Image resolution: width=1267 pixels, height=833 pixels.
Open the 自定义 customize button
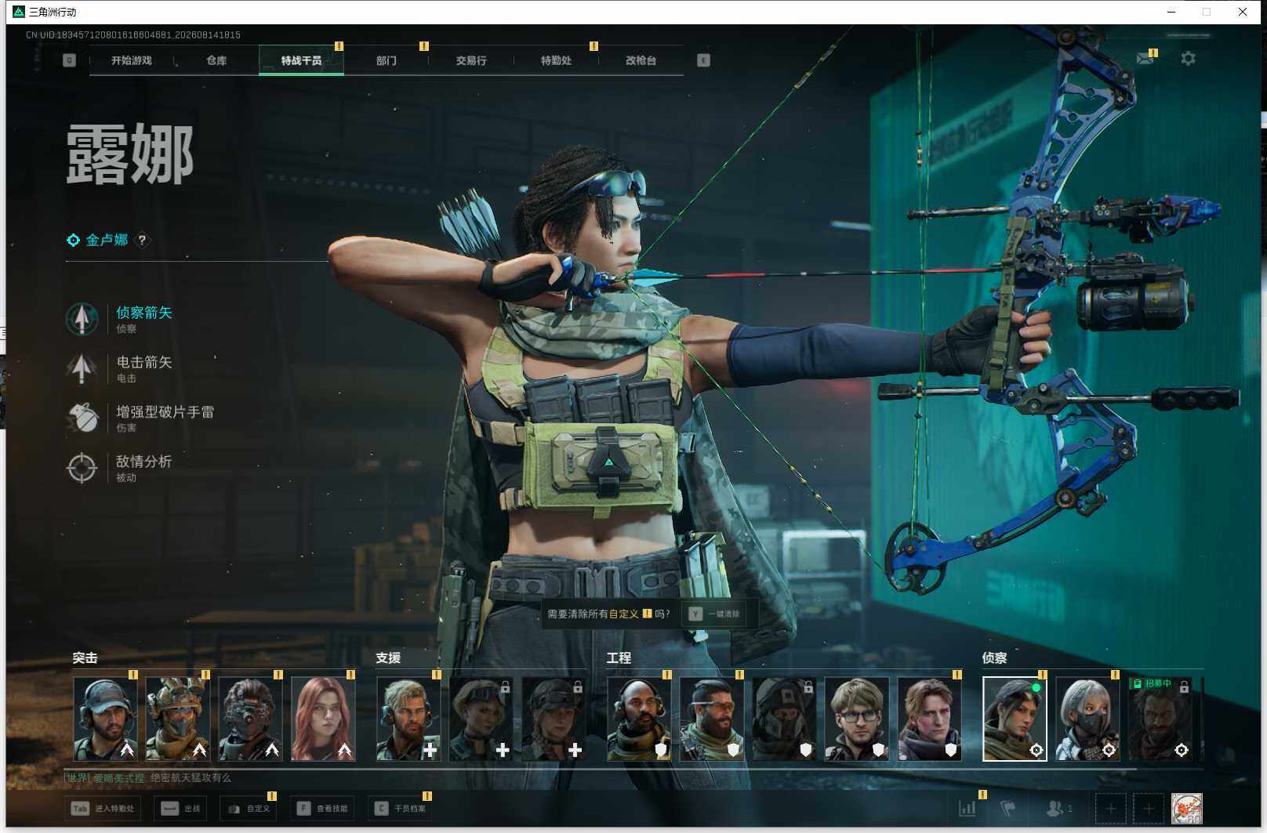coord(249,809)
